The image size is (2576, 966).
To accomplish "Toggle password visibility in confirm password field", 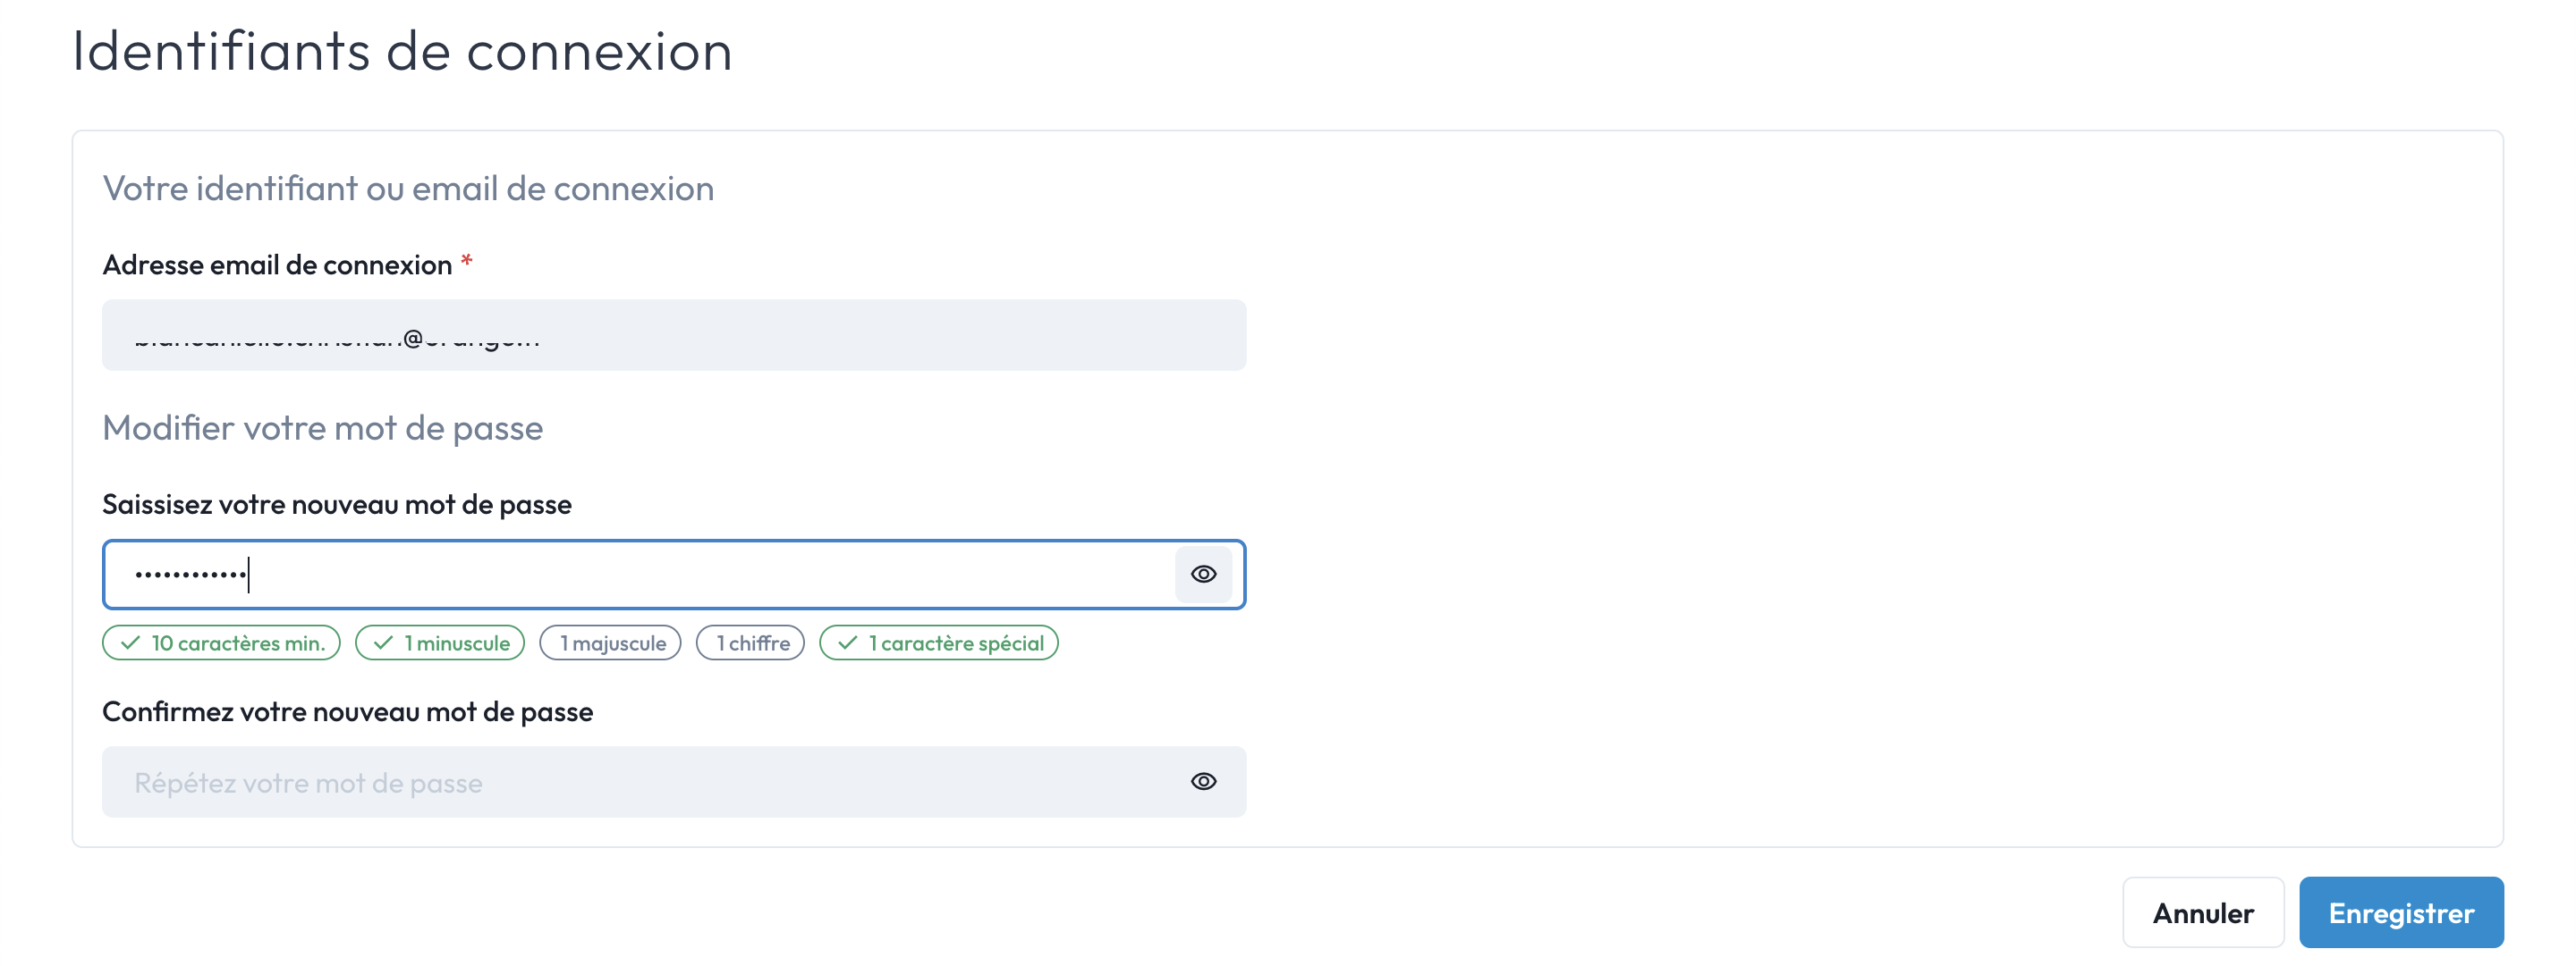I will pyautogui.click(x=1204, y=781).
